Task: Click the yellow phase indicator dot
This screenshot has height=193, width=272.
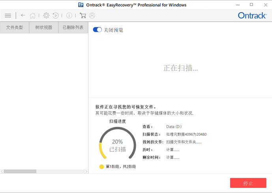Action: (x=101, y=167)
